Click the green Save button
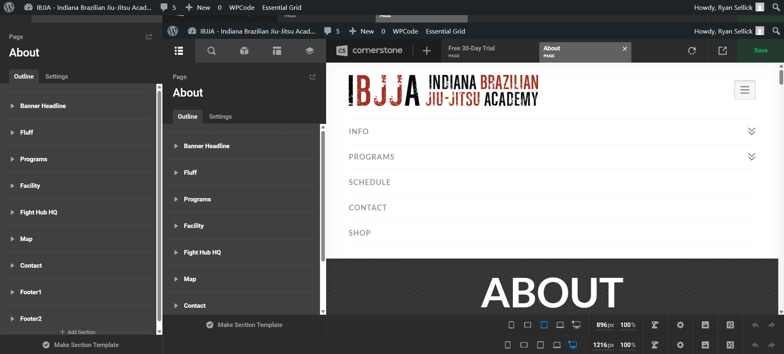The image size is (784, 354). coord(761,50)
